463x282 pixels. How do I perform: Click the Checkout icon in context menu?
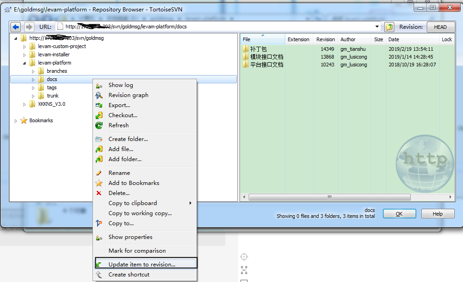(99, 115)
